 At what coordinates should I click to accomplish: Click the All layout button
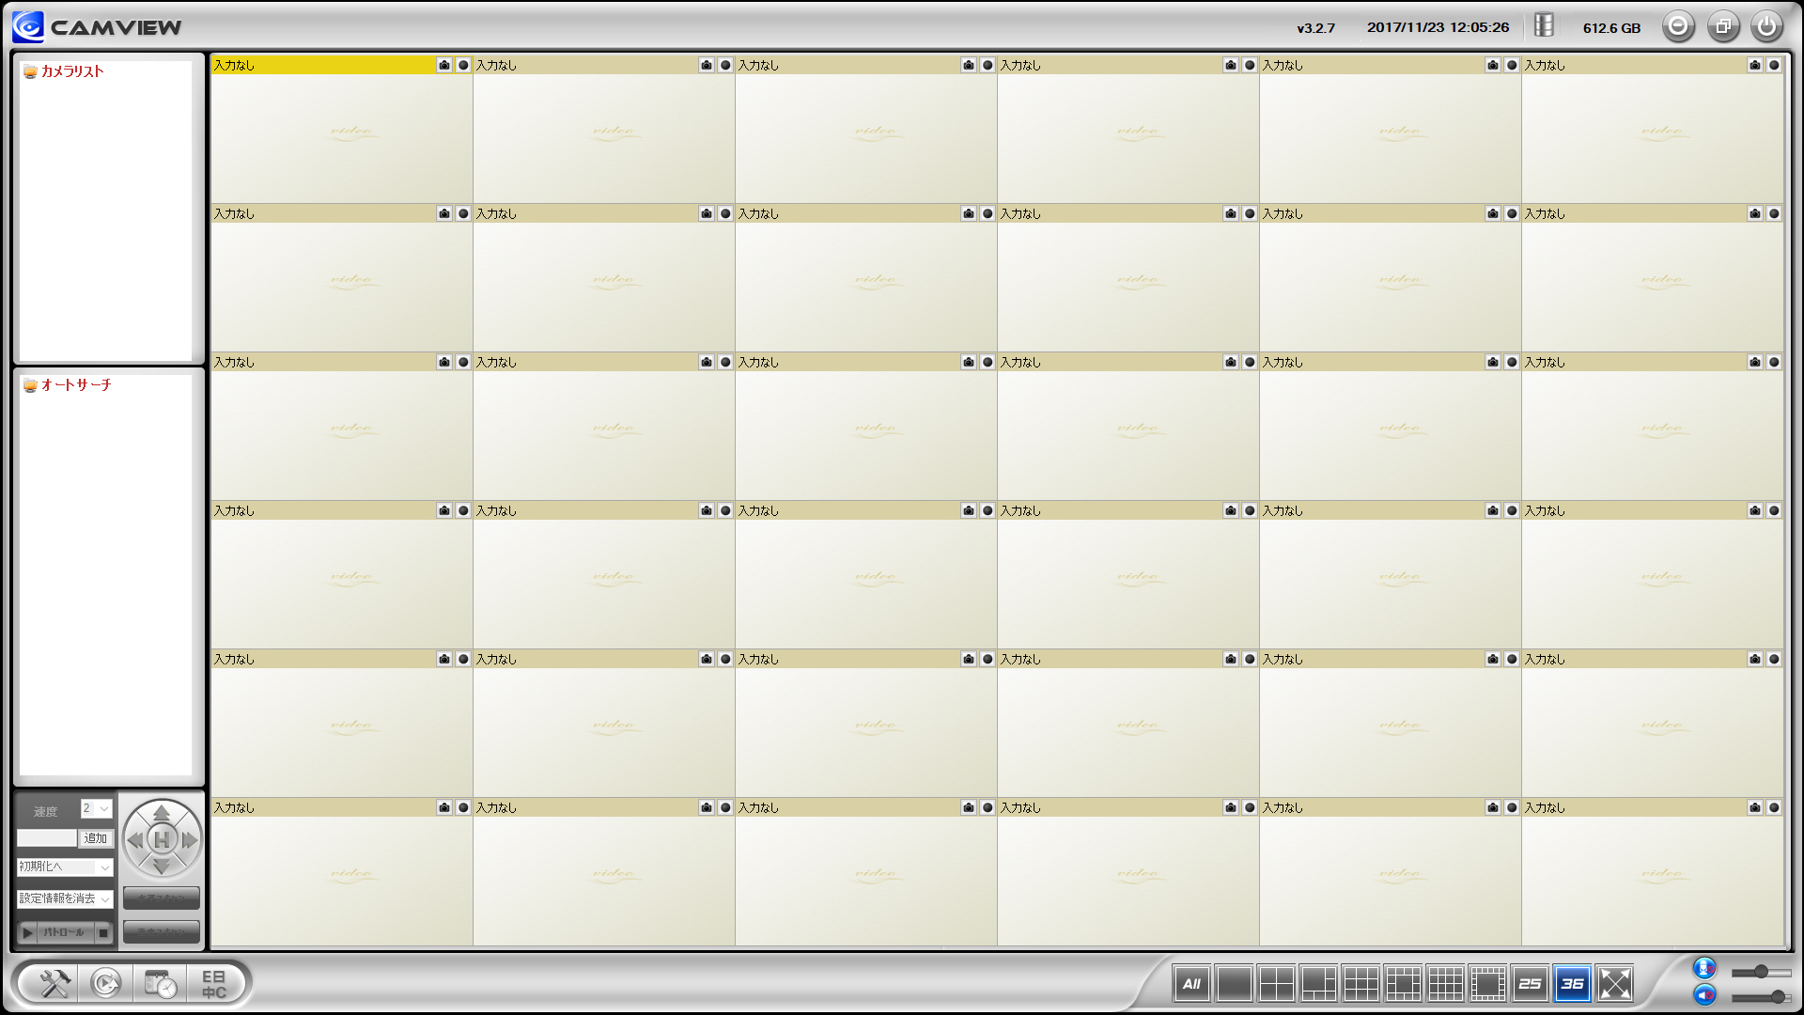coord(1191,983)
